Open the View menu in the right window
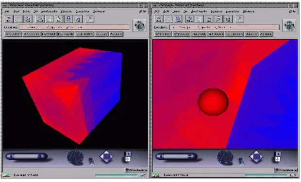 176,12
